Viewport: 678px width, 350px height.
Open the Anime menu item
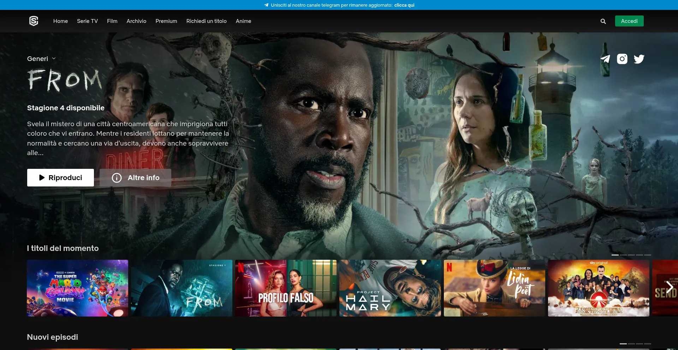[244, 21]
